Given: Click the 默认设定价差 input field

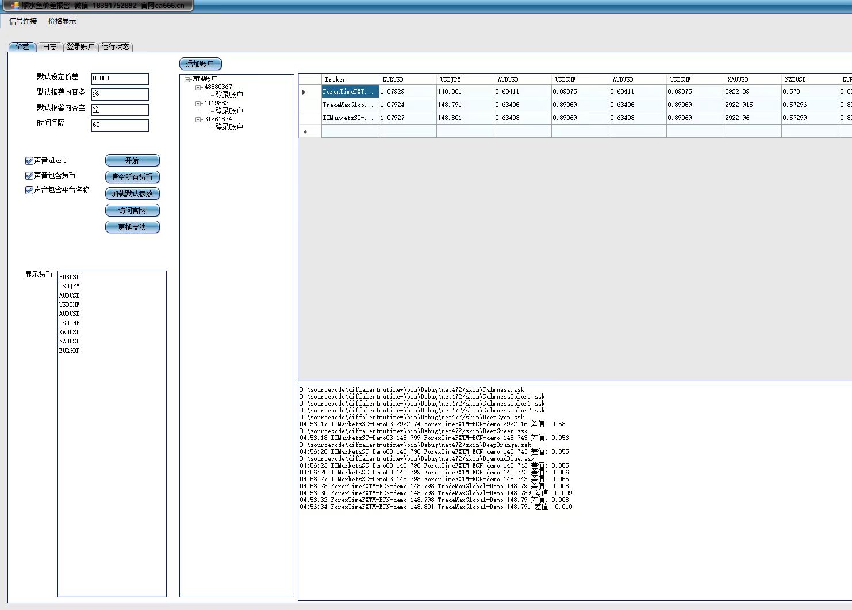Looking at the screenshot, I should [x=120, y=79].
